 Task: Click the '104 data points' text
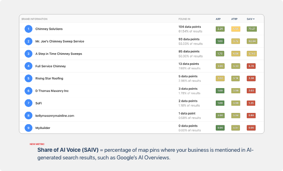(190, 27)
